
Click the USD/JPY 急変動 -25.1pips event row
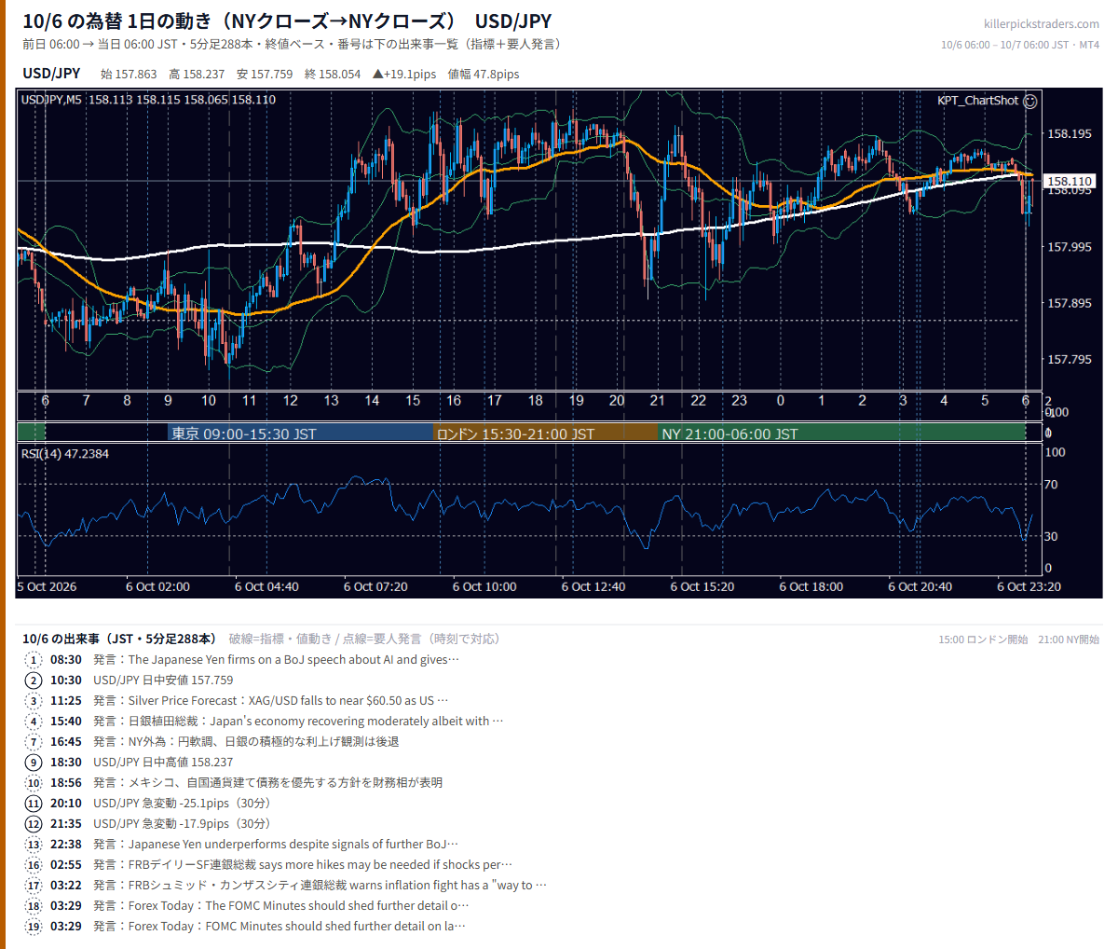coord(182,804)
